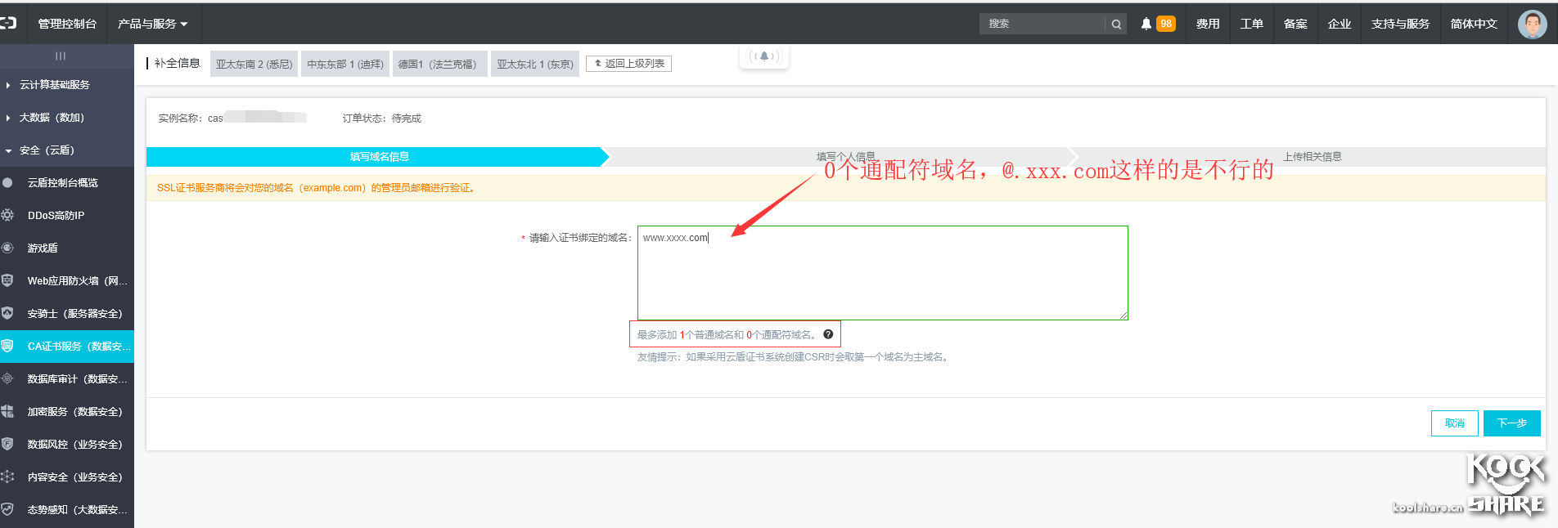This screenshot has width=1558, height=528.
Task: Open 游戏盾 page
Action: tap(43, 248)
